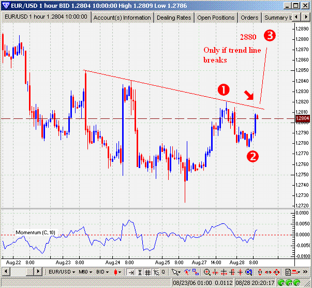Screen dimensions: 312x288
Task: Expand the toolbar overflow chevron
Action: coord(305,272)
